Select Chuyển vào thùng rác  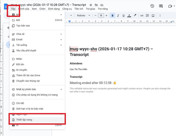click(37, 81)
